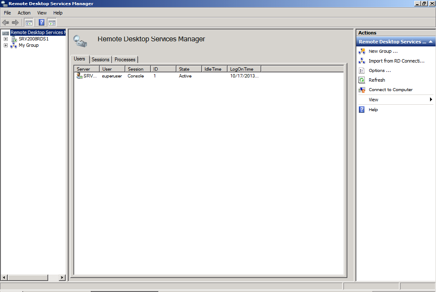Sort by the Server column header

(x=87, y=69)
